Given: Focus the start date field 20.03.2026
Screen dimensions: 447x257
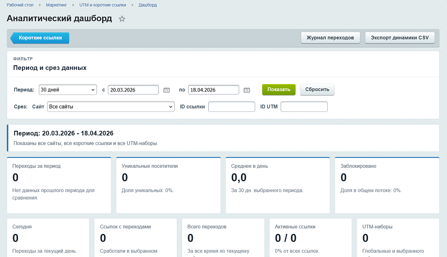Looking at the screenshot, I should (133, 90).
